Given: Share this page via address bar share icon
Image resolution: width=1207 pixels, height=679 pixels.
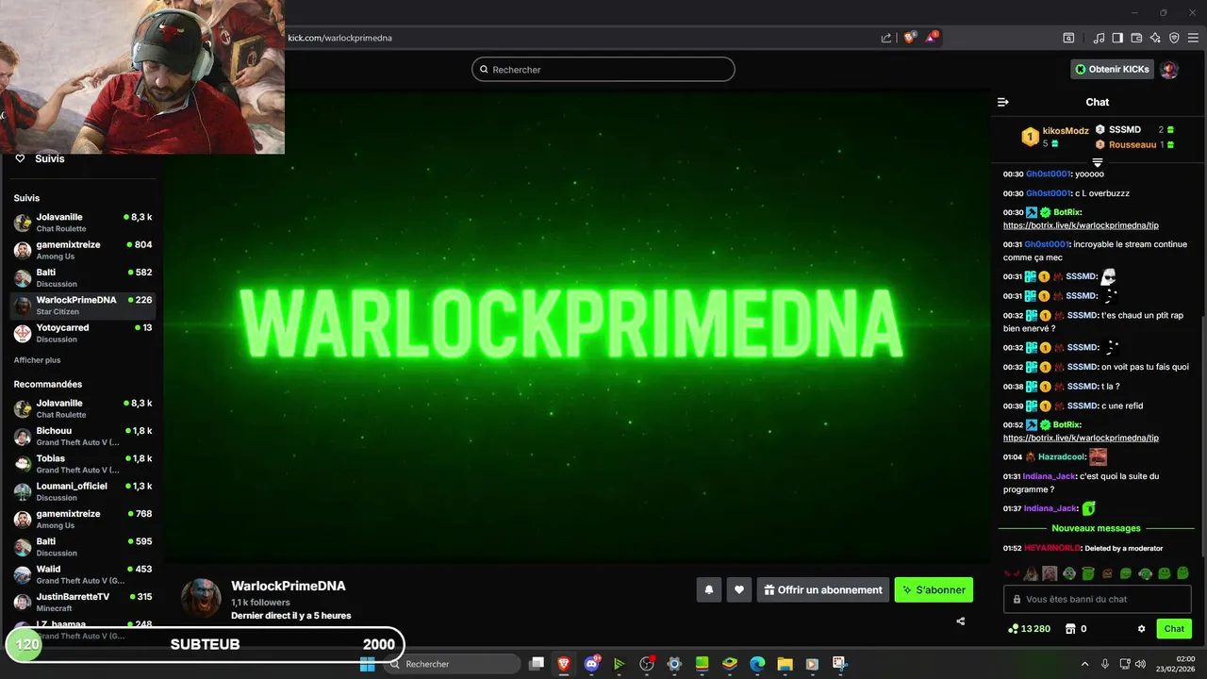Looking at the screenshot, I should (x=886, y=38).
